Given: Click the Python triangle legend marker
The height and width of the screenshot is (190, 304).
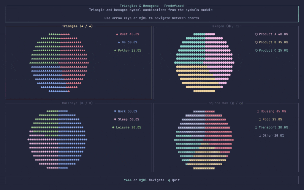Looking at the screenshot, I should pos(115,50).
